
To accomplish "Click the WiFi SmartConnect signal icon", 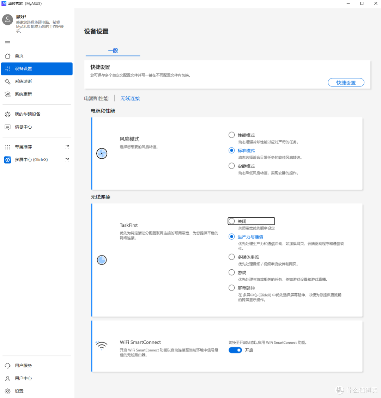I will (102, 345).
